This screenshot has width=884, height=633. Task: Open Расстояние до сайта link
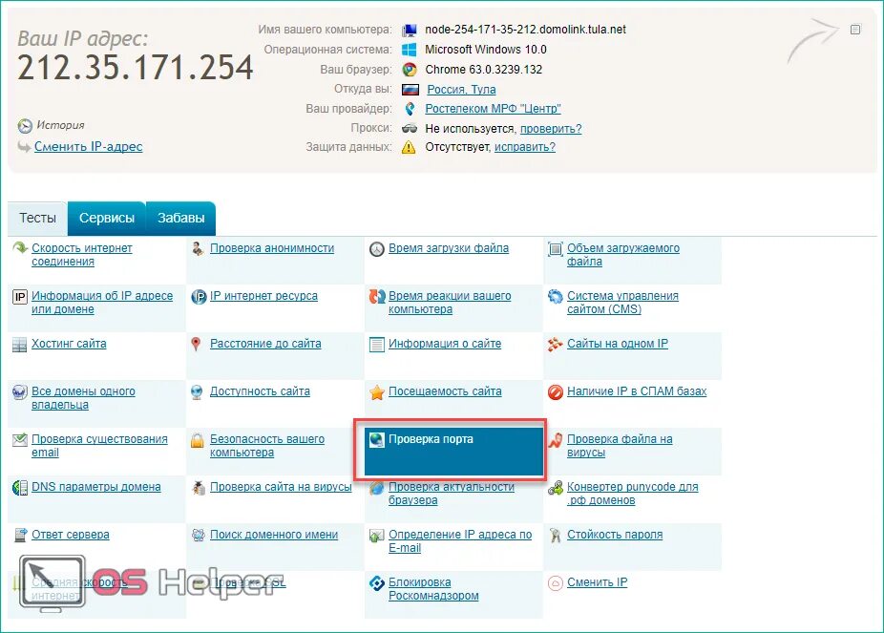point(265,344)
